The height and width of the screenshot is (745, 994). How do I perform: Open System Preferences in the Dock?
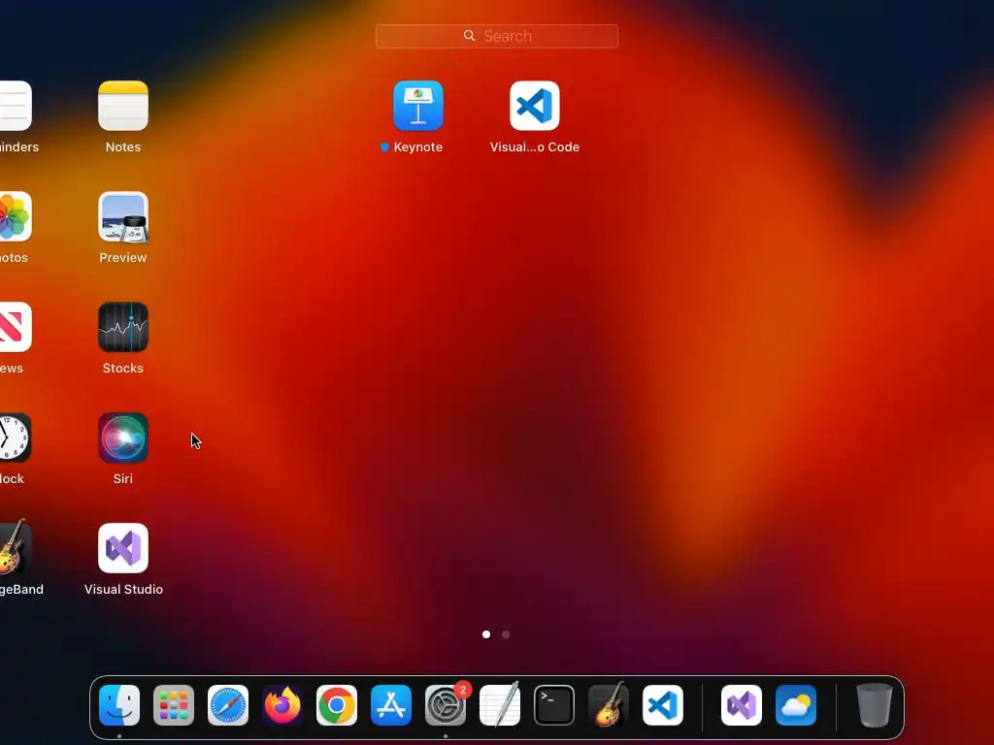tap(446, 705)
